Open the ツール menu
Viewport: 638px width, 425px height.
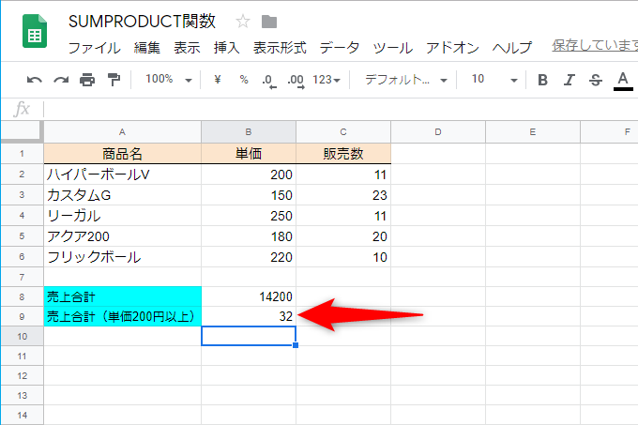point(392,48)
